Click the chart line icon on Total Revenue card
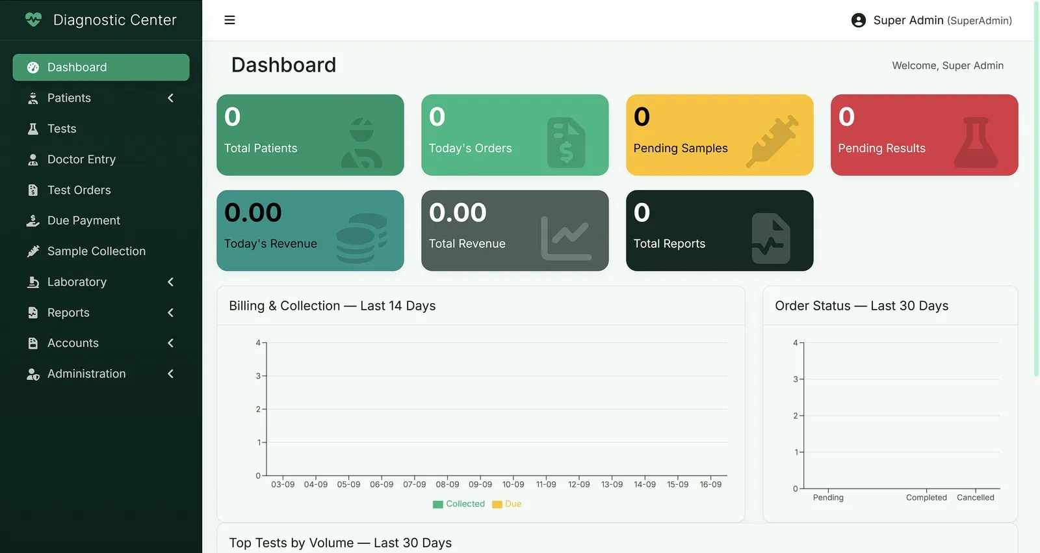Screen dimensions: 1040x553 (566, 238)
